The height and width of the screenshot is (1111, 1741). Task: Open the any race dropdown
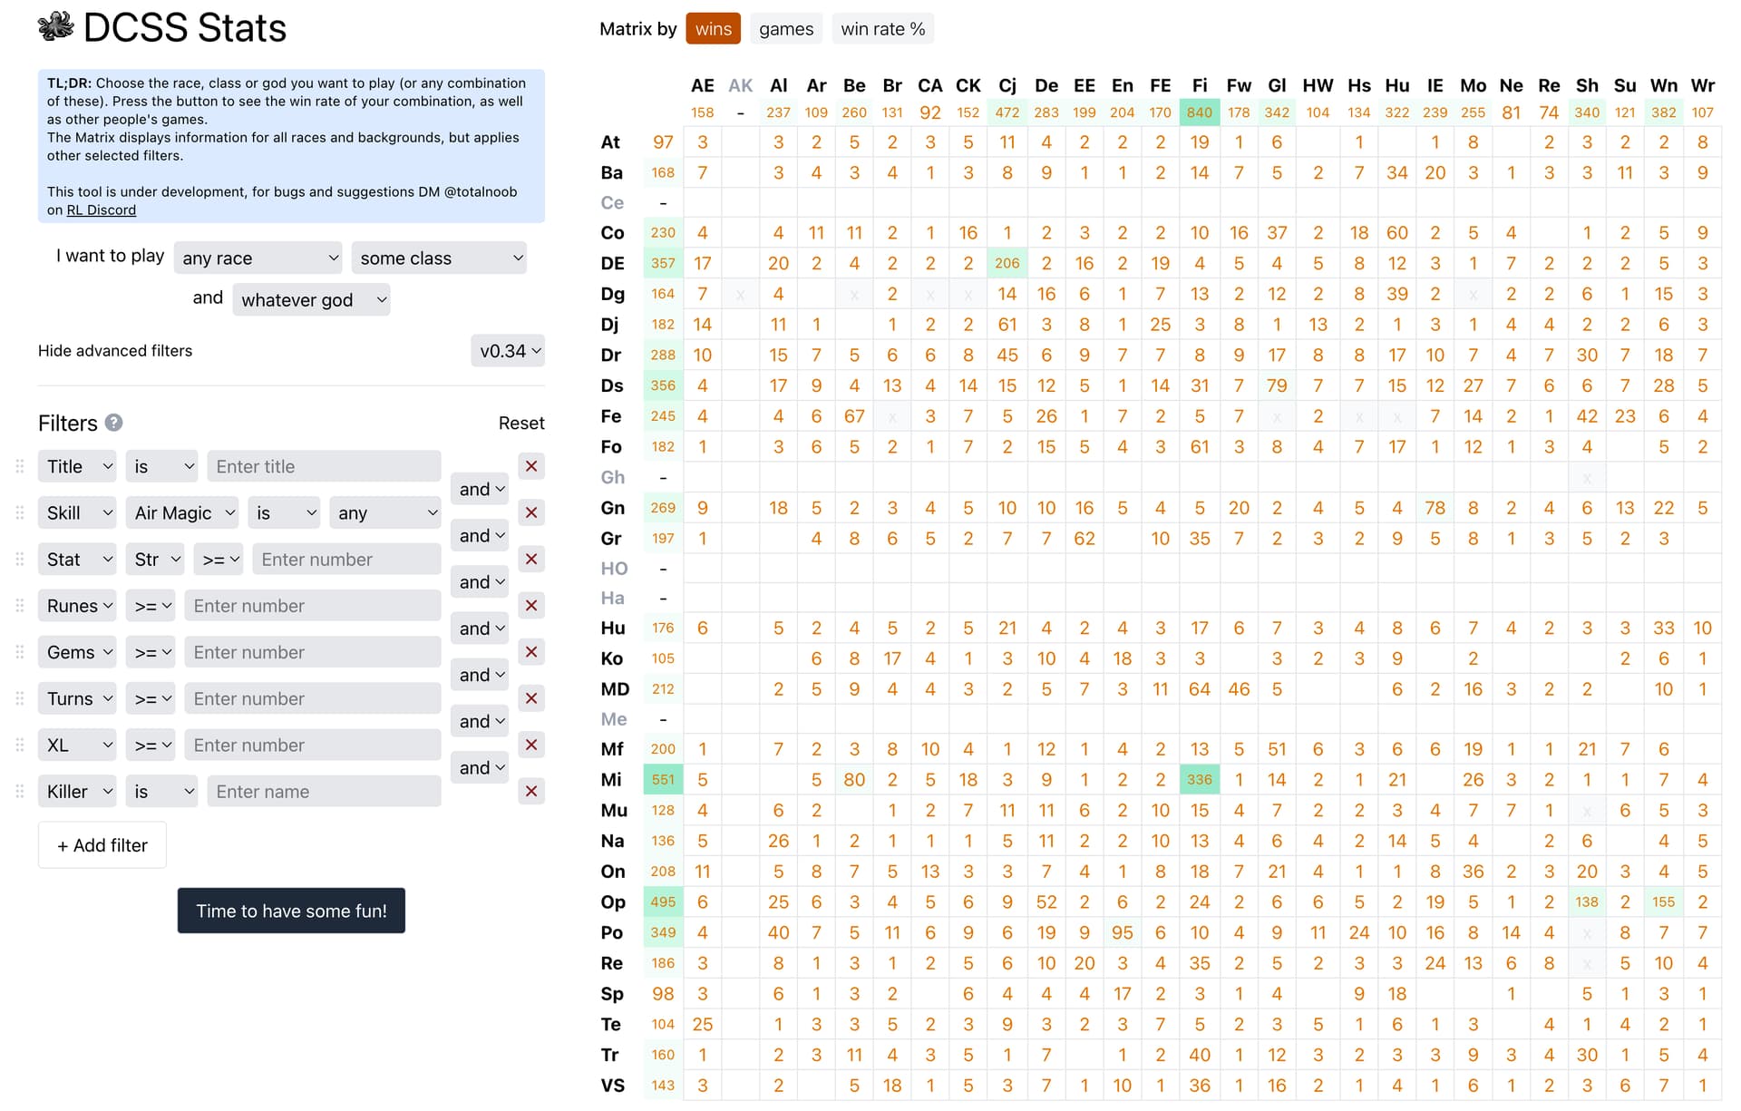(x=258, y=258)
